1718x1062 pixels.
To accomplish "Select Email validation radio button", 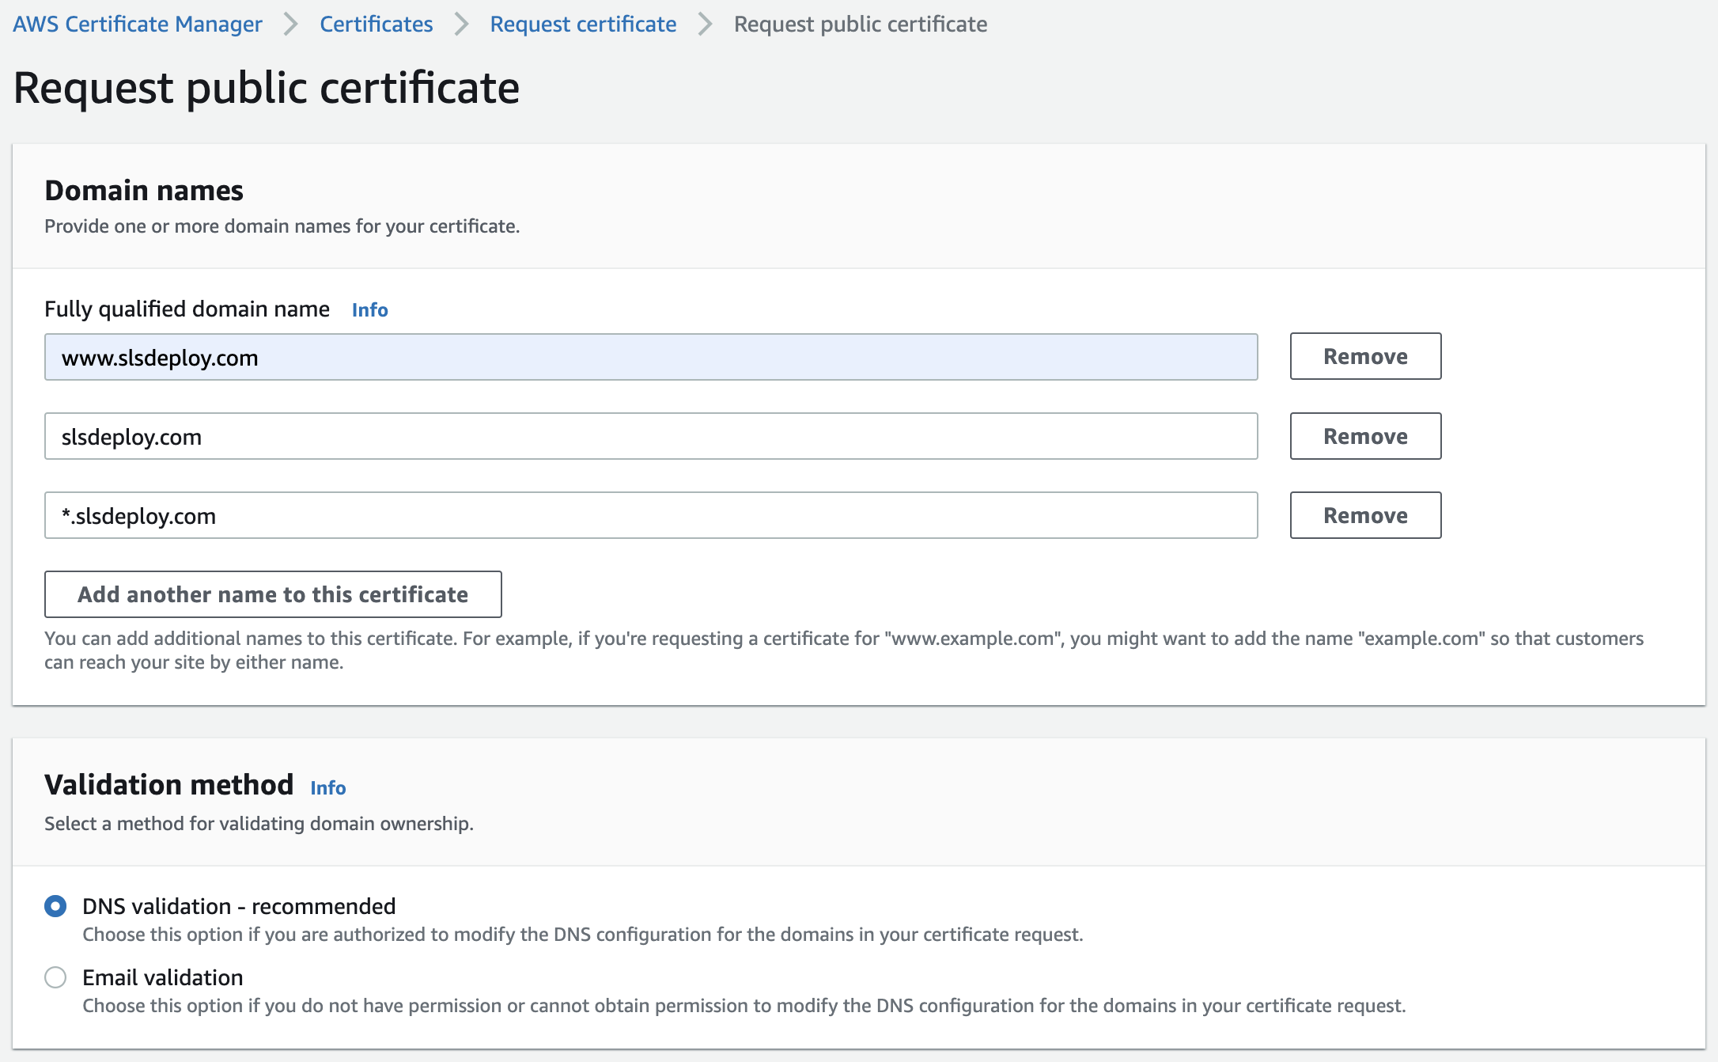I will click(x=55, y=977).
